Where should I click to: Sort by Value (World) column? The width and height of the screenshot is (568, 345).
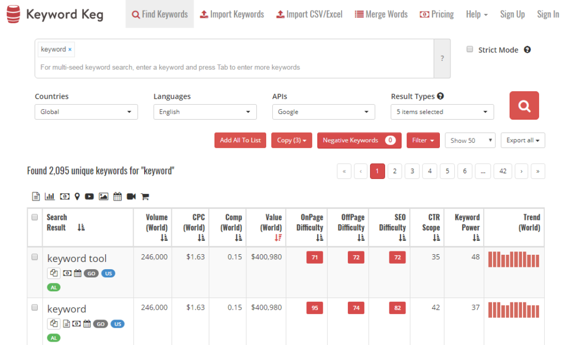278,238
